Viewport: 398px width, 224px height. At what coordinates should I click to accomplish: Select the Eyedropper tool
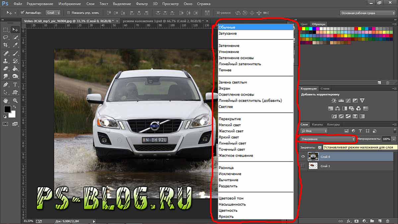(x=15, y=45)
